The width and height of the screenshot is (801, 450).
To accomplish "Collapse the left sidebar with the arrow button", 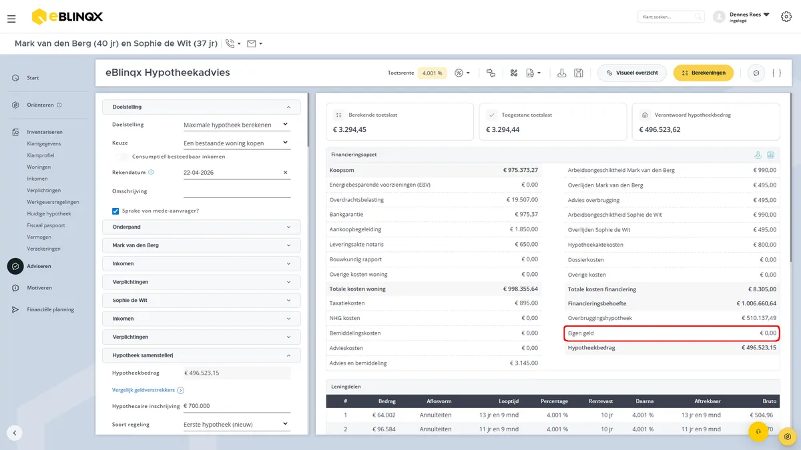I will pyautogui.click(x=15, y=433).
